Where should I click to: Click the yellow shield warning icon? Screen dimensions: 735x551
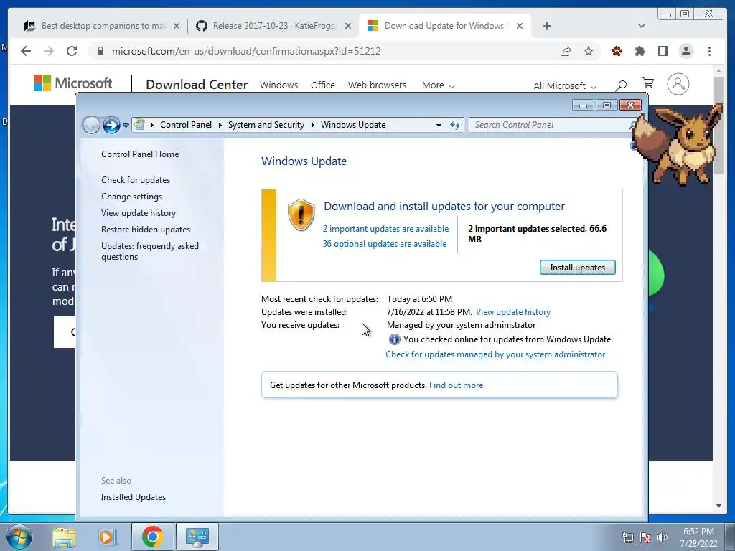(x=301, y=215)
